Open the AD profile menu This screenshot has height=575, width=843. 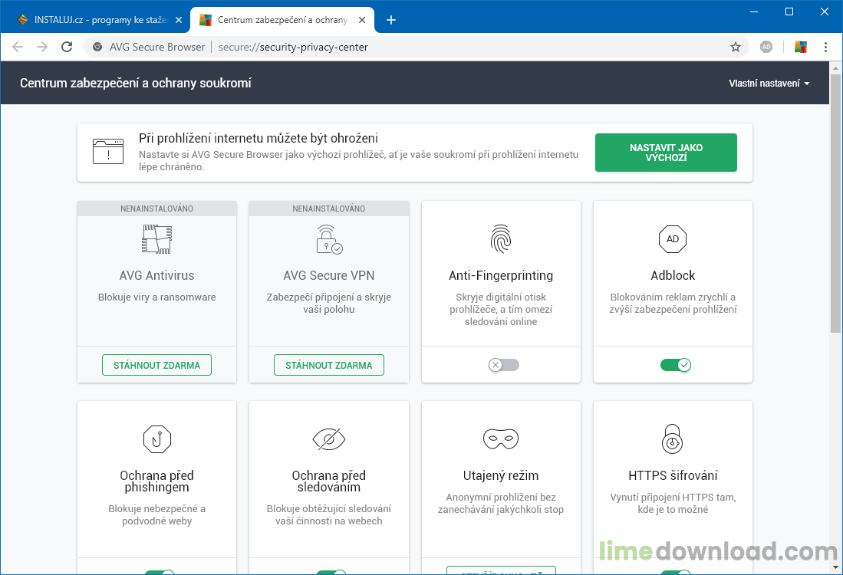[766, 47]
